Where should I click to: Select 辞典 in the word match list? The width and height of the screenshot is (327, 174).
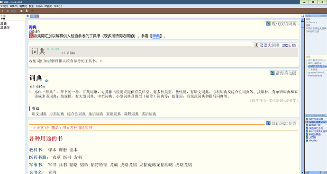point(3,24)
